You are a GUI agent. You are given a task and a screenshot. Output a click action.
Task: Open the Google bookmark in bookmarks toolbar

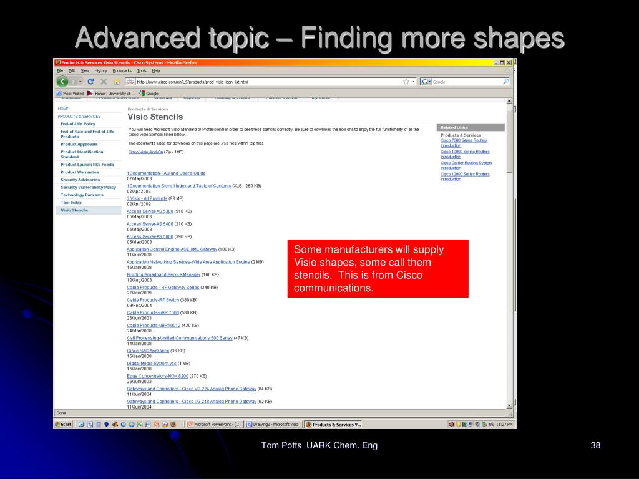coord(149,94)
